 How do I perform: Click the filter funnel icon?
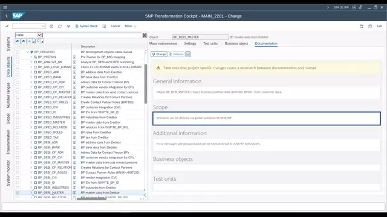[x=39, y=41]
